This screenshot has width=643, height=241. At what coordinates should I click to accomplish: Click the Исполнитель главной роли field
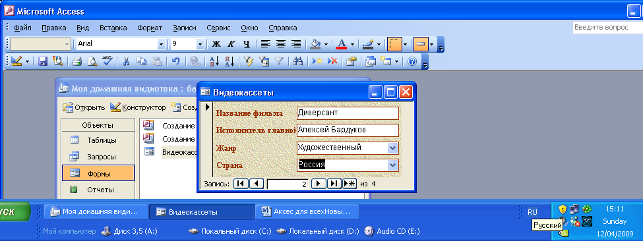pos(348,130)
